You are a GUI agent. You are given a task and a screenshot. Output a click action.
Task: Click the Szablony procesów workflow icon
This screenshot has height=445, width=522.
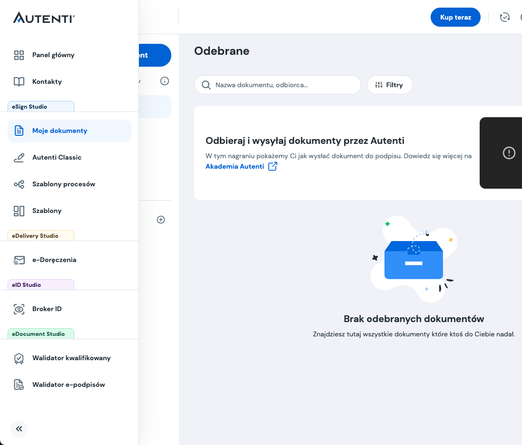point(19,184)
